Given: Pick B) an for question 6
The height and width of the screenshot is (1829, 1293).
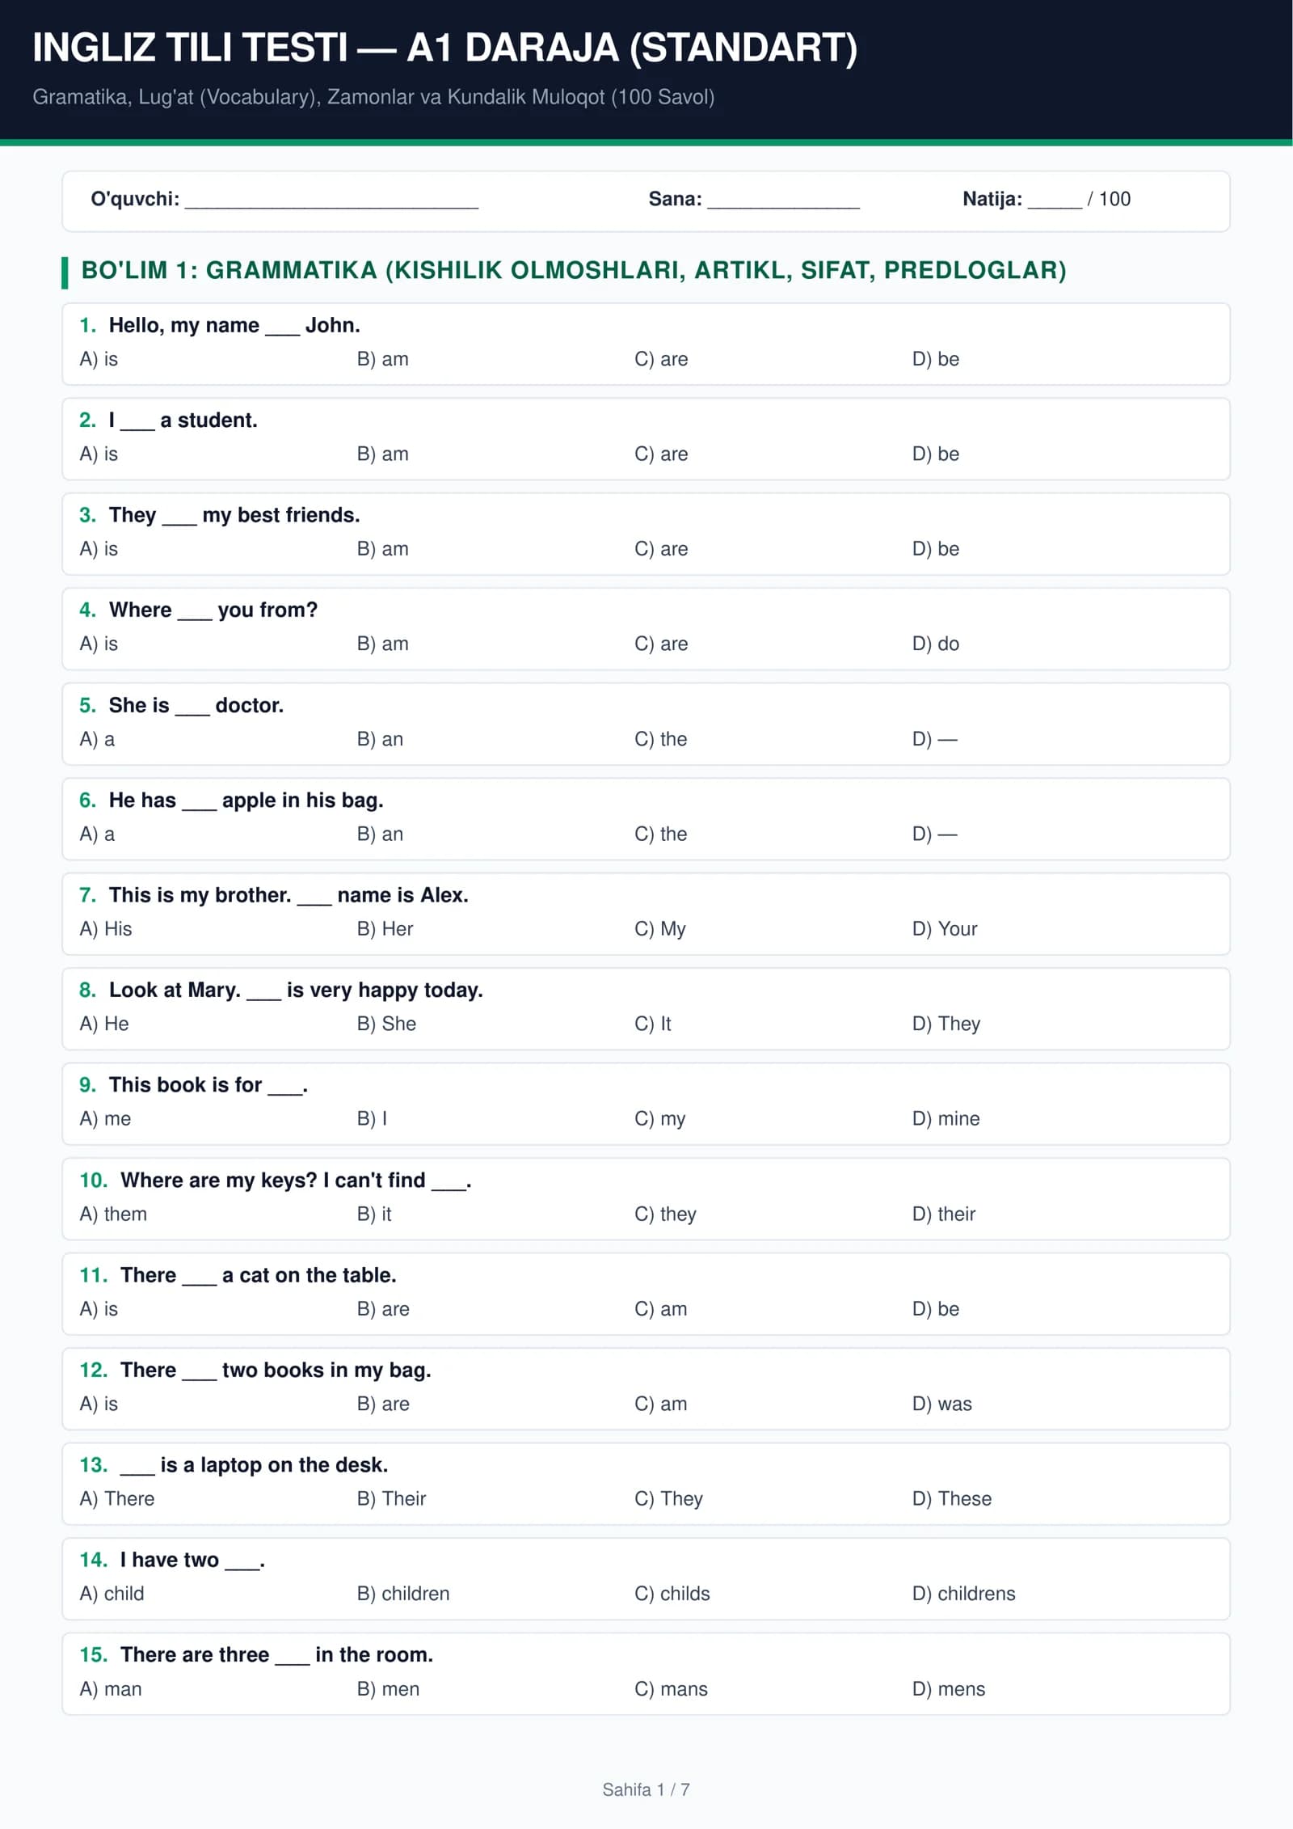Looking at the screenshot, I should click(380, 834).
